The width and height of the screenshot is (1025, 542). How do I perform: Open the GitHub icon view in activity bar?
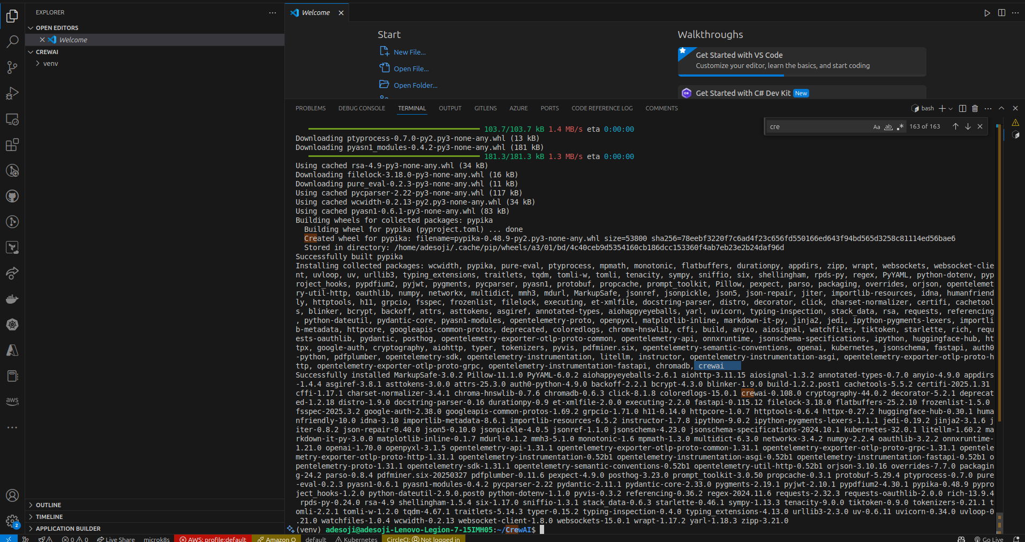(12, 196)
